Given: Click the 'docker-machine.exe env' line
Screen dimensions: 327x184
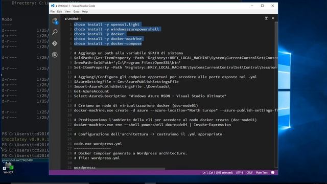Looking at the screenshot, I should (x=152, y=125).
